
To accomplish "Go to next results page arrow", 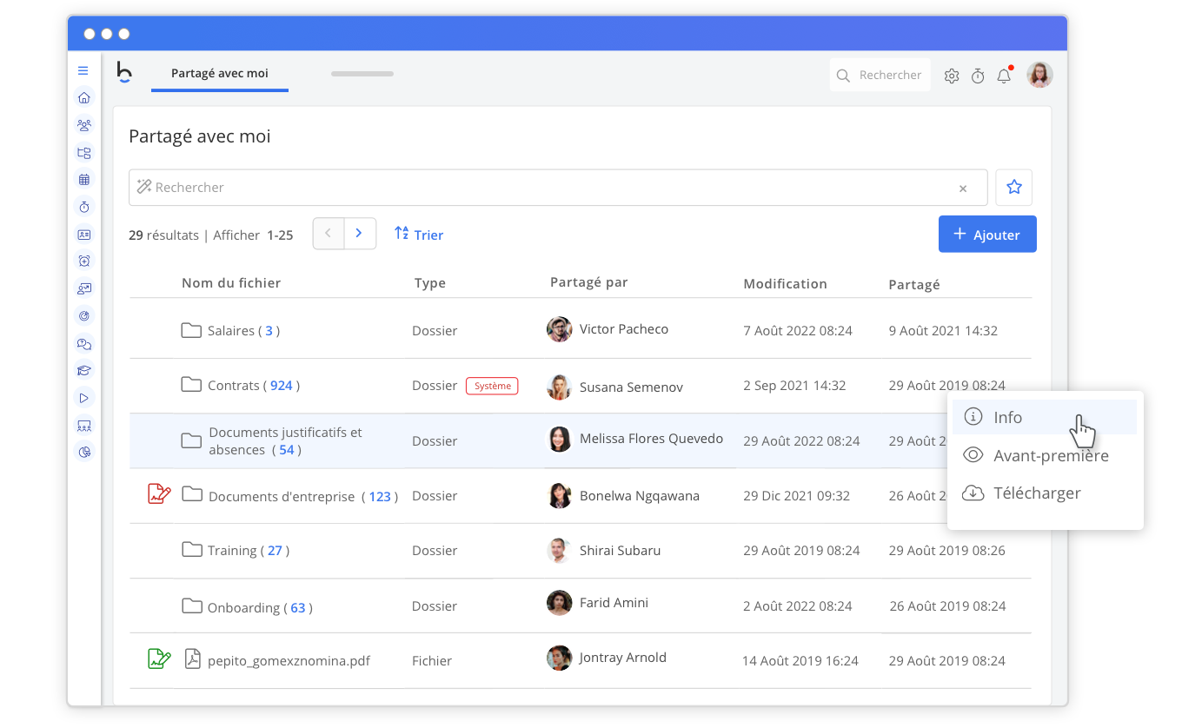I will pos(360,234).
